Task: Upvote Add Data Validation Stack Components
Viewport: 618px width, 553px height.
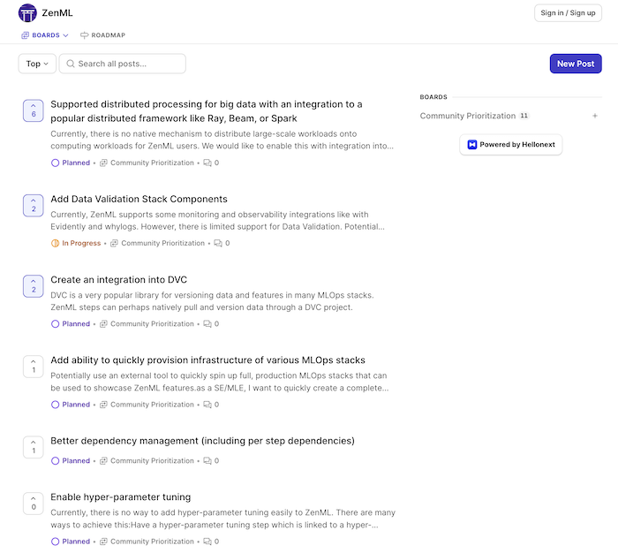Action: pyautogui.click(x=34, y=206)
